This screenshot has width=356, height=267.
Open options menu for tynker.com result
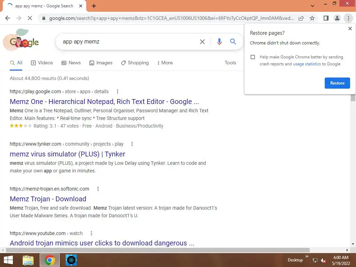pyautogui.click(x=132, y=144)
